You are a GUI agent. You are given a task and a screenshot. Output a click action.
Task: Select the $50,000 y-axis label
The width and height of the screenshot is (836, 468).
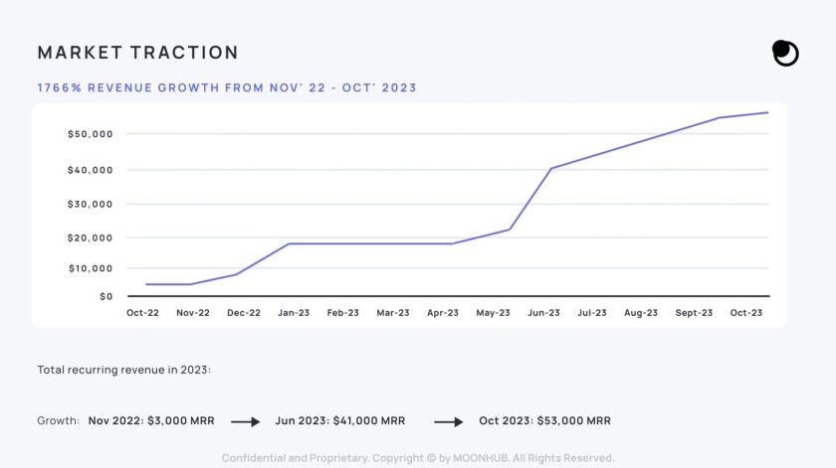pos(90,134)
